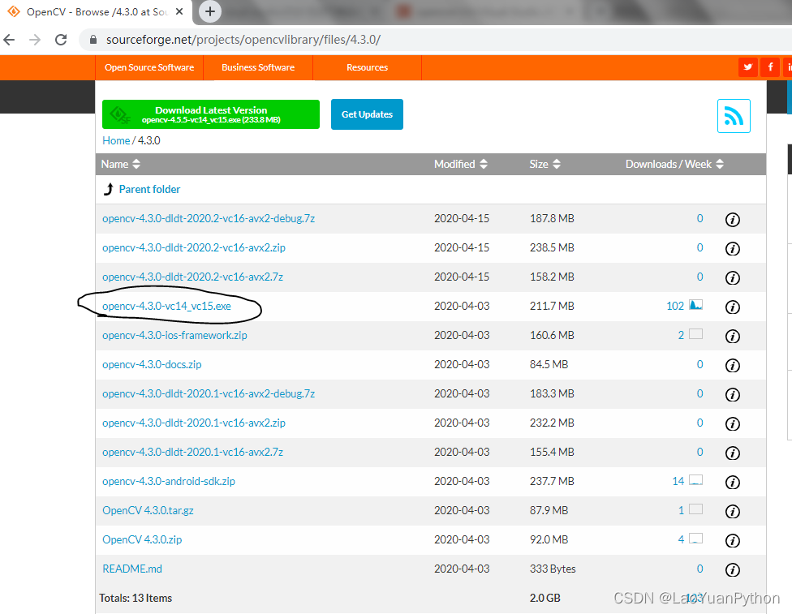Click info icon for opencv-4.3.0-docs.zip

click(733, 366)
